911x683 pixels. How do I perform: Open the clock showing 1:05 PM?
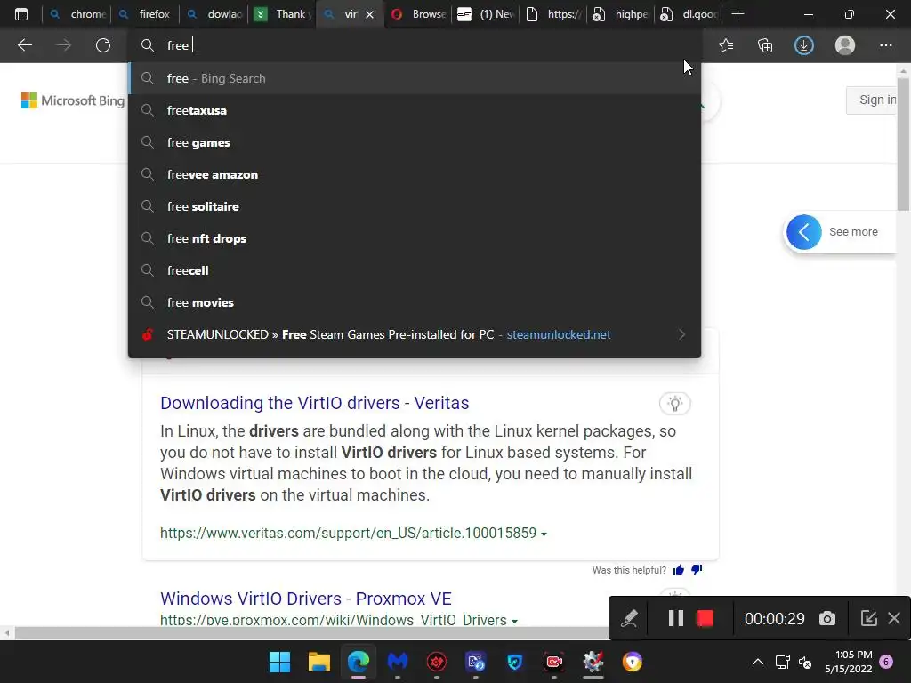tap(848, 662)
